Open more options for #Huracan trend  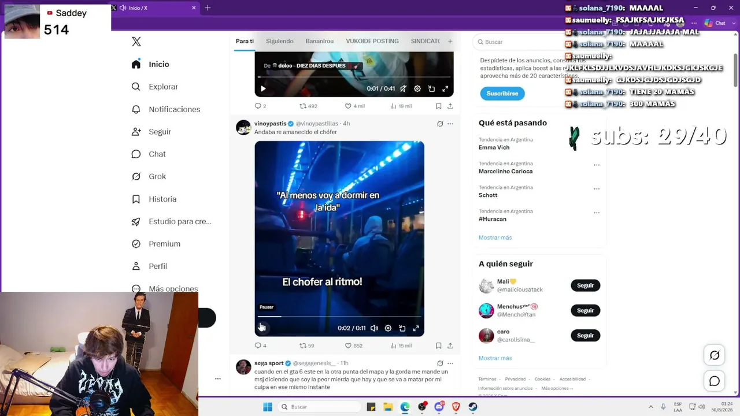pos(597,213)
